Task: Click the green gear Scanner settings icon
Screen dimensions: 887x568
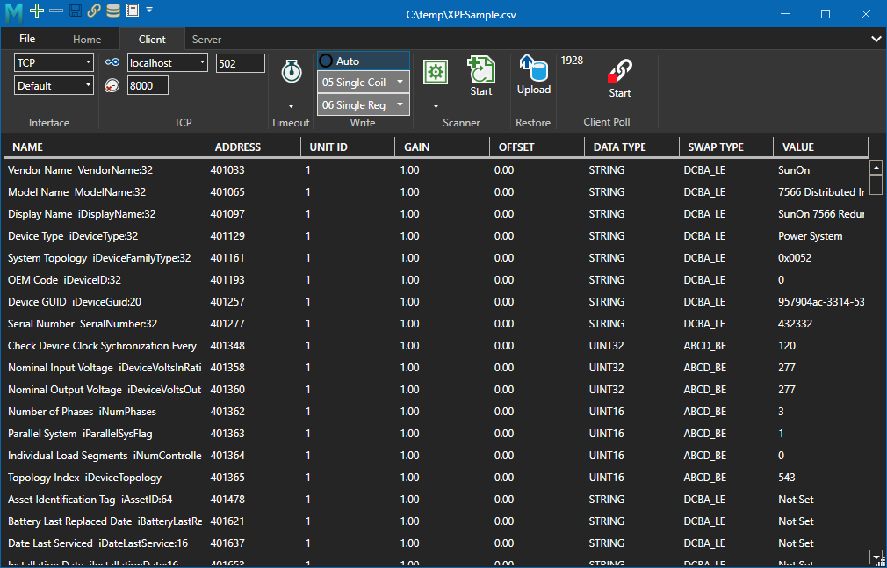Action: coord(436,72)
